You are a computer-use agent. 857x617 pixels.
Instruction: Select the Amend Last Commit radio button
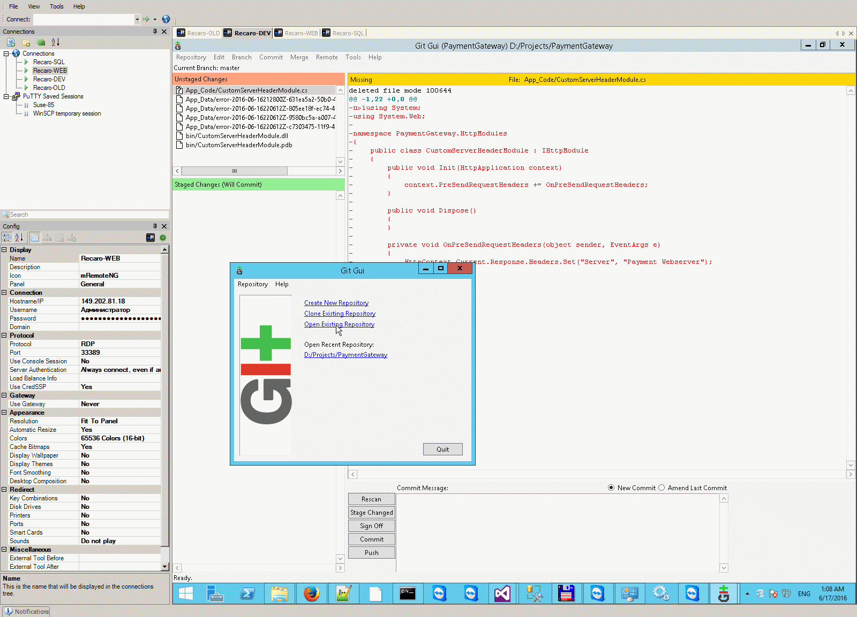(661, 488)
